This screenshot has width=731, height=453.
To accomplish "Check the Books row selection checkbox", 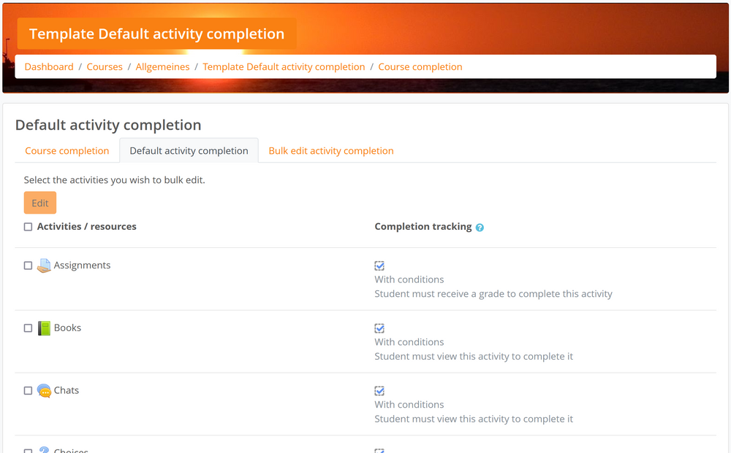I will [x=28, y=328].
